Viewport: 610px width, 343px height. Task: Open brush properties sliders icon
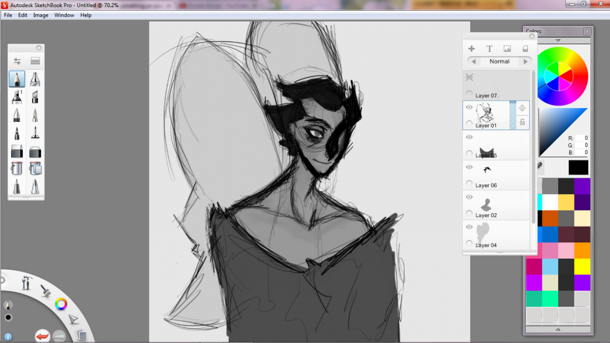pyautogui.click(x=17, y=61)
